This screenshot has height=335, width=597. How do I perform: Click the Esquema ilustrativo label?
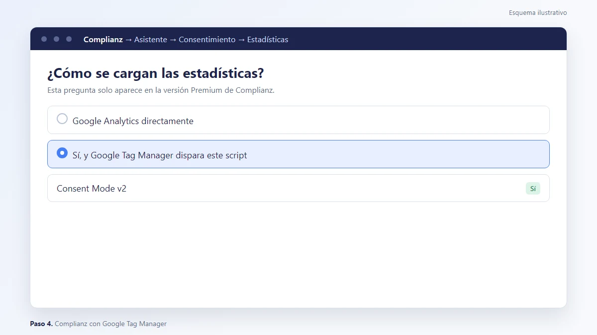coord(538,13)
